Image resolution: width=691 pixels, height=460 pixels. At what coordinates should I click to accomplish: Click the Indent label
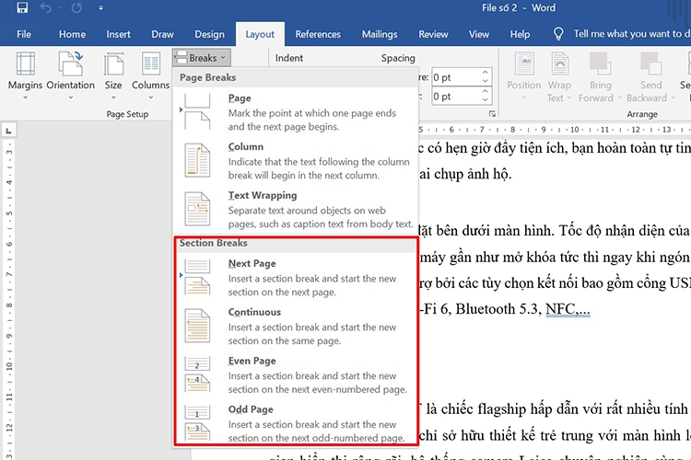[289, 58]
